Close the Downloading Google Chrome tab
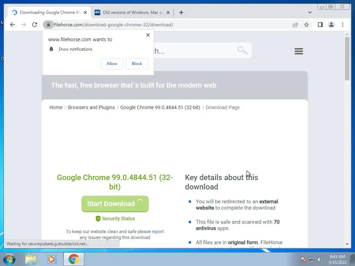 tap(85, 12)
